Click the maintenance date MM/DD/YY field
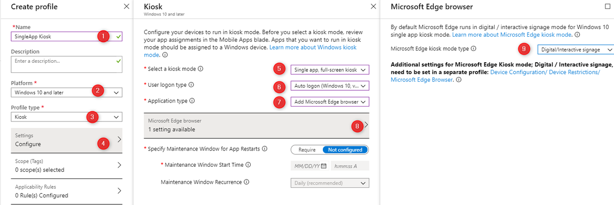 pyautogui.click(x=309, y=166)
